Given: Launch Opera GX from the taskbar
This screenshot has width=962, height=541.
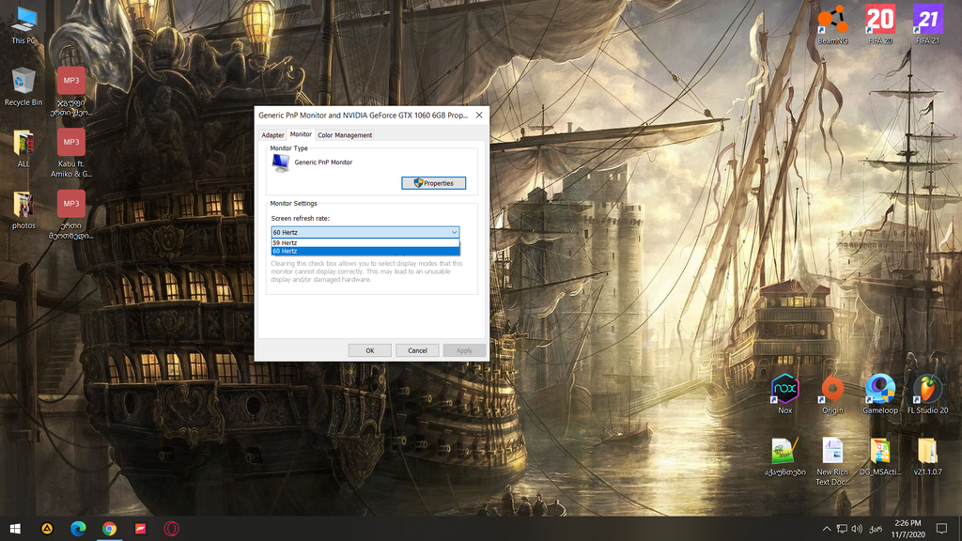Looking at the screenshot, I should click(172, 529).
